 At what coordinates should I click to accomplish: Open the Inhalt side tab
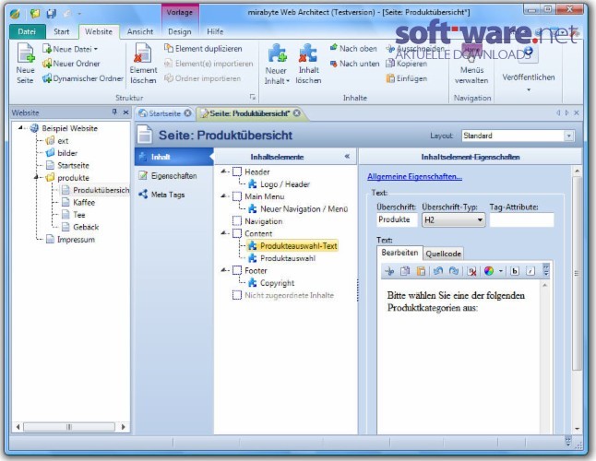point(173,157)
